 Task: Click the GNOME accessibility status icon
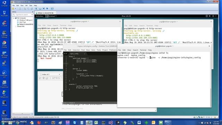pyautogui.click(x=207, y=16)
